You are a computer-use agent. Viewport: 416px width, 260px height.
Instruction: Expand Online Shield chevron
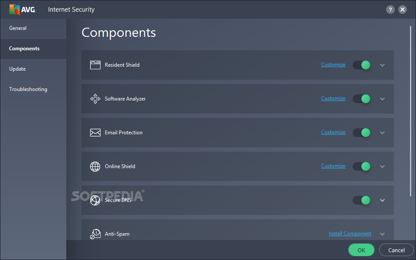(x=382, y=166)
